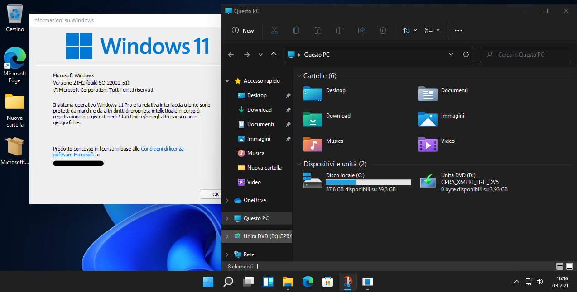The height and width of the screenshot is (292, 577).
Task: Select the Video folder icon
Action: coord(428,145)
